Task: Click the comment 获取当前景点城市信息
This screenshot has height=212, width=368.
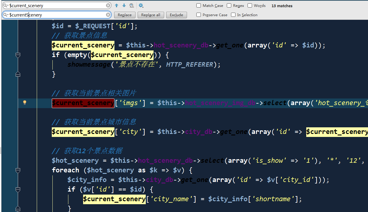Action: coord(94,122)
